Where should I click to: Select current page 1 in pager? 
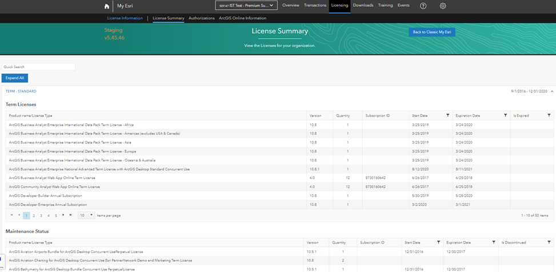coord(26,215)
